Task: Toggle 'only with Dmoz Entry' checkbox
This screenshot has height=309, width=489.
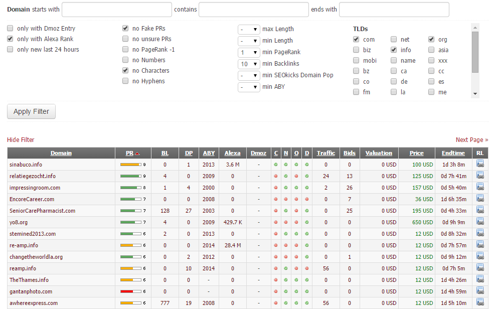Action: click(11, 29)
